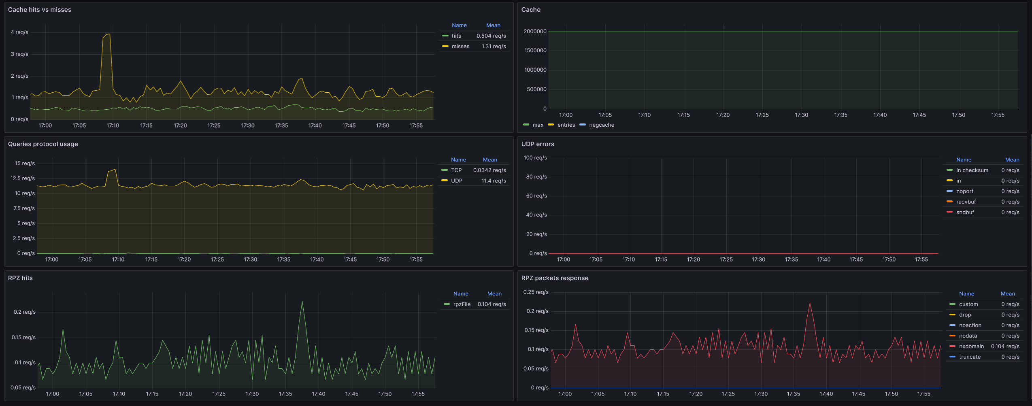The image size is (1032, 406).
Task: Sort UDP errors legend by Mean header
Action: 1012,160
